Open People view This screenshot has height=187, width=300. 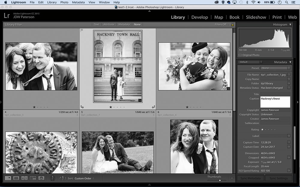coord(41,178)
